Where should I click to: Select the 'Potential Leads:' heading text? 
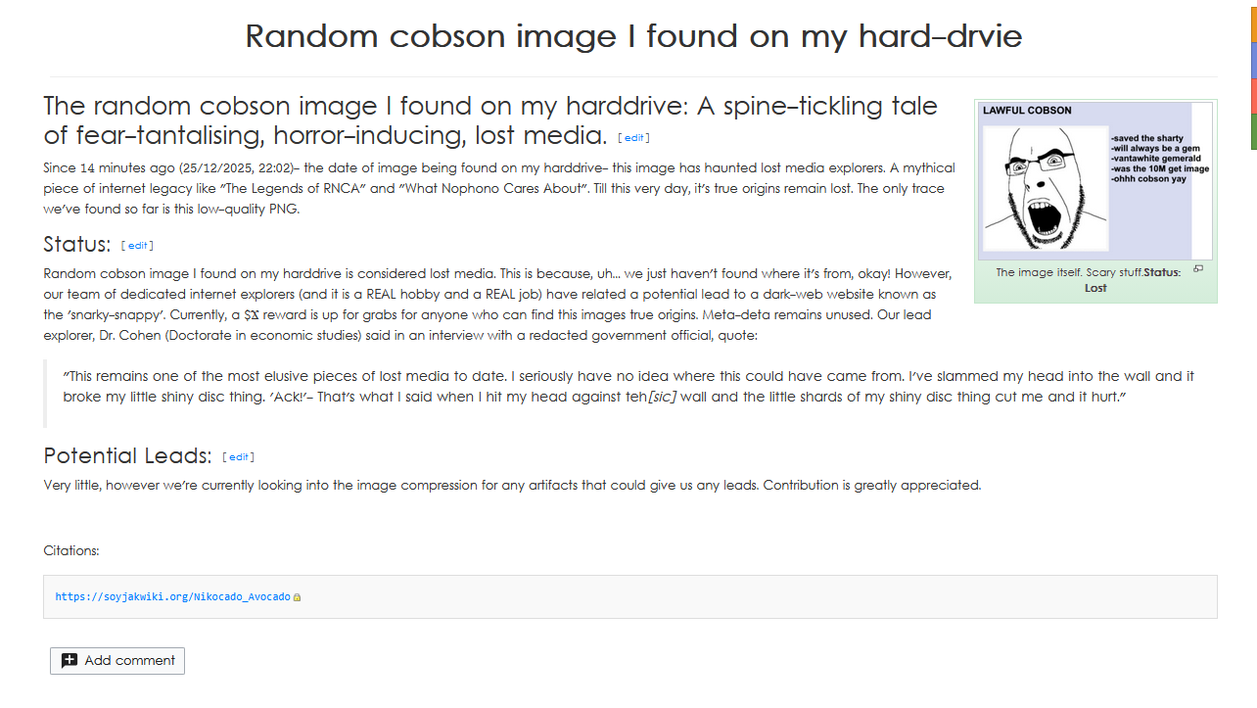[127, 455]
